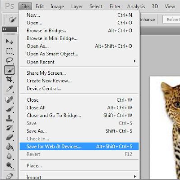This screenshot has width=180, height=180.
Task: Select the Paint Bucket tool
Action: point(9,147)
